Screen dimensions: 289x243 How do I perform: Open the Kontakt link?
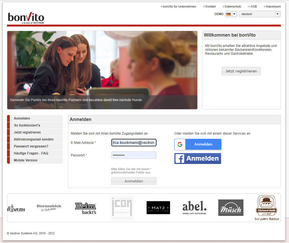point(210,6)
